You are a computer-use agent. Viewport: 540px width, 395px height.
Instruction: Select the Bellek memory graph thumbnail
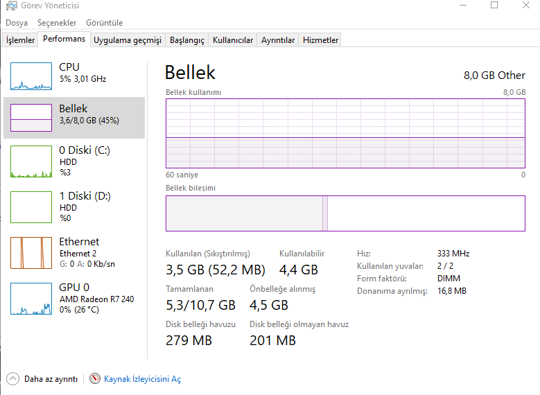pyautogui.click(x=31, y=118)
